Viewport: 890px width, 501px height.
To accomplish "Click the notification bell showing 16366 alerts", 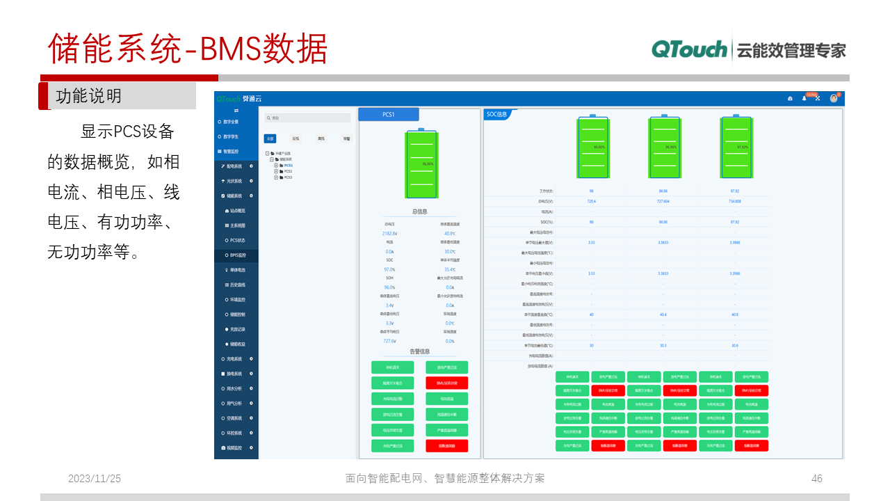I will point(804,98).
